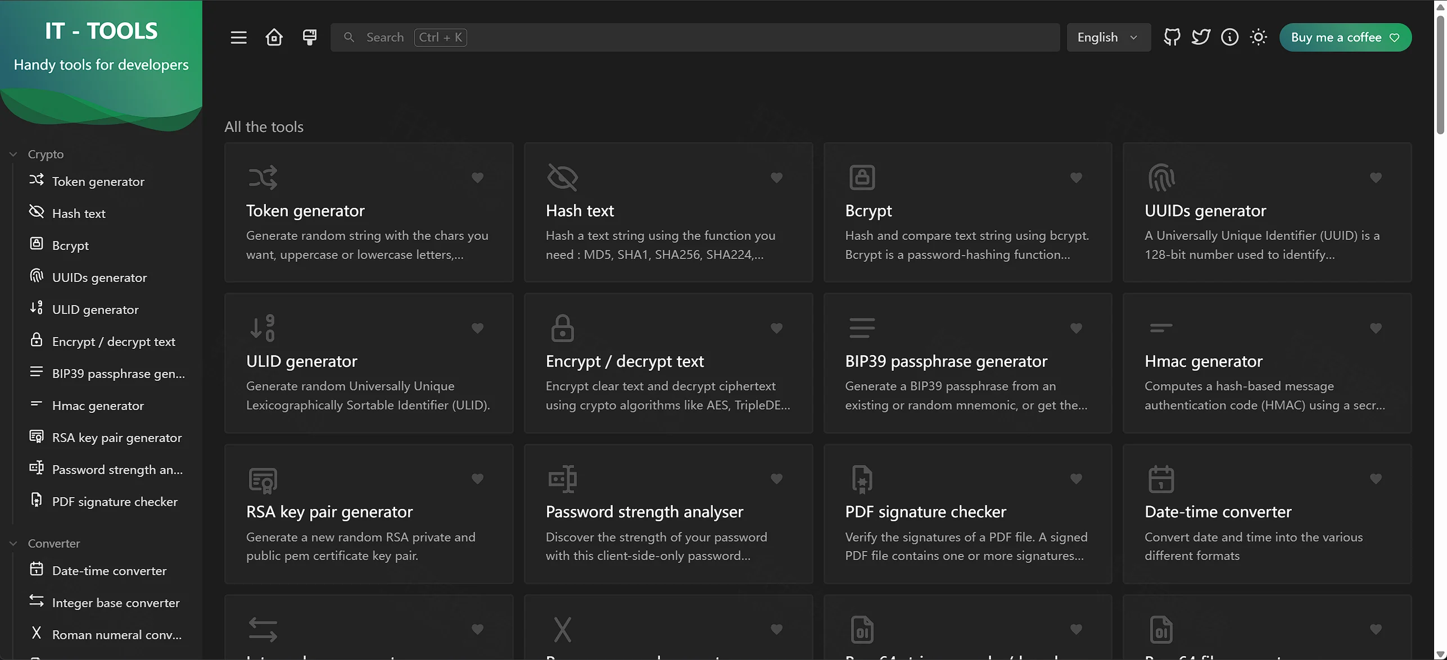Click the Bcrypt card lock icon
This screenshot has height=660, width=1447.
tap(862, 177)
